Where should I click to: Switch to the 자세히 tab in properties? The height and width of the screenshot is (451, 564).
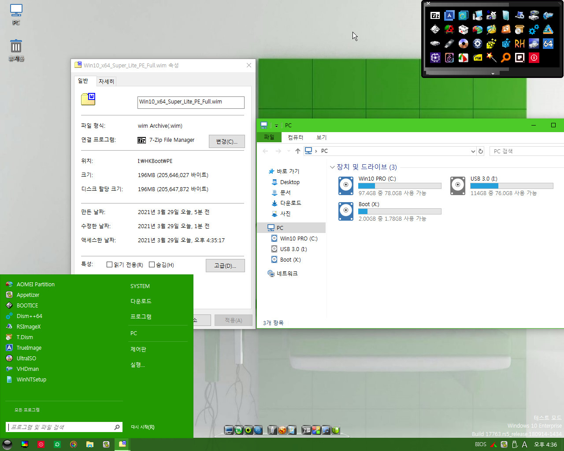pyautogui.click(x=106, y=81)
